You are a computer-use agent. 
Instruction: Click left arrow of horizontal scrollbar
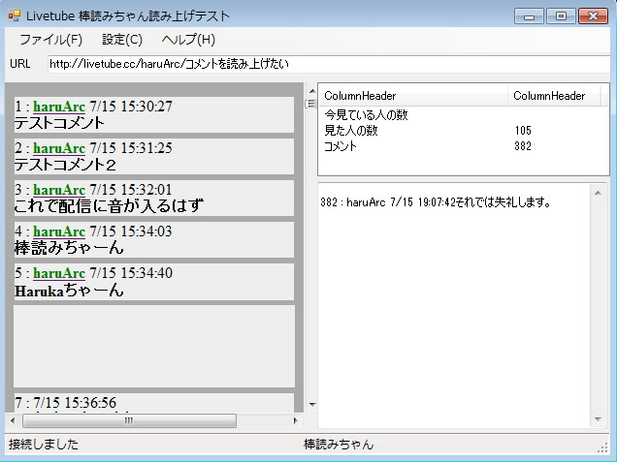pos(13,420)
